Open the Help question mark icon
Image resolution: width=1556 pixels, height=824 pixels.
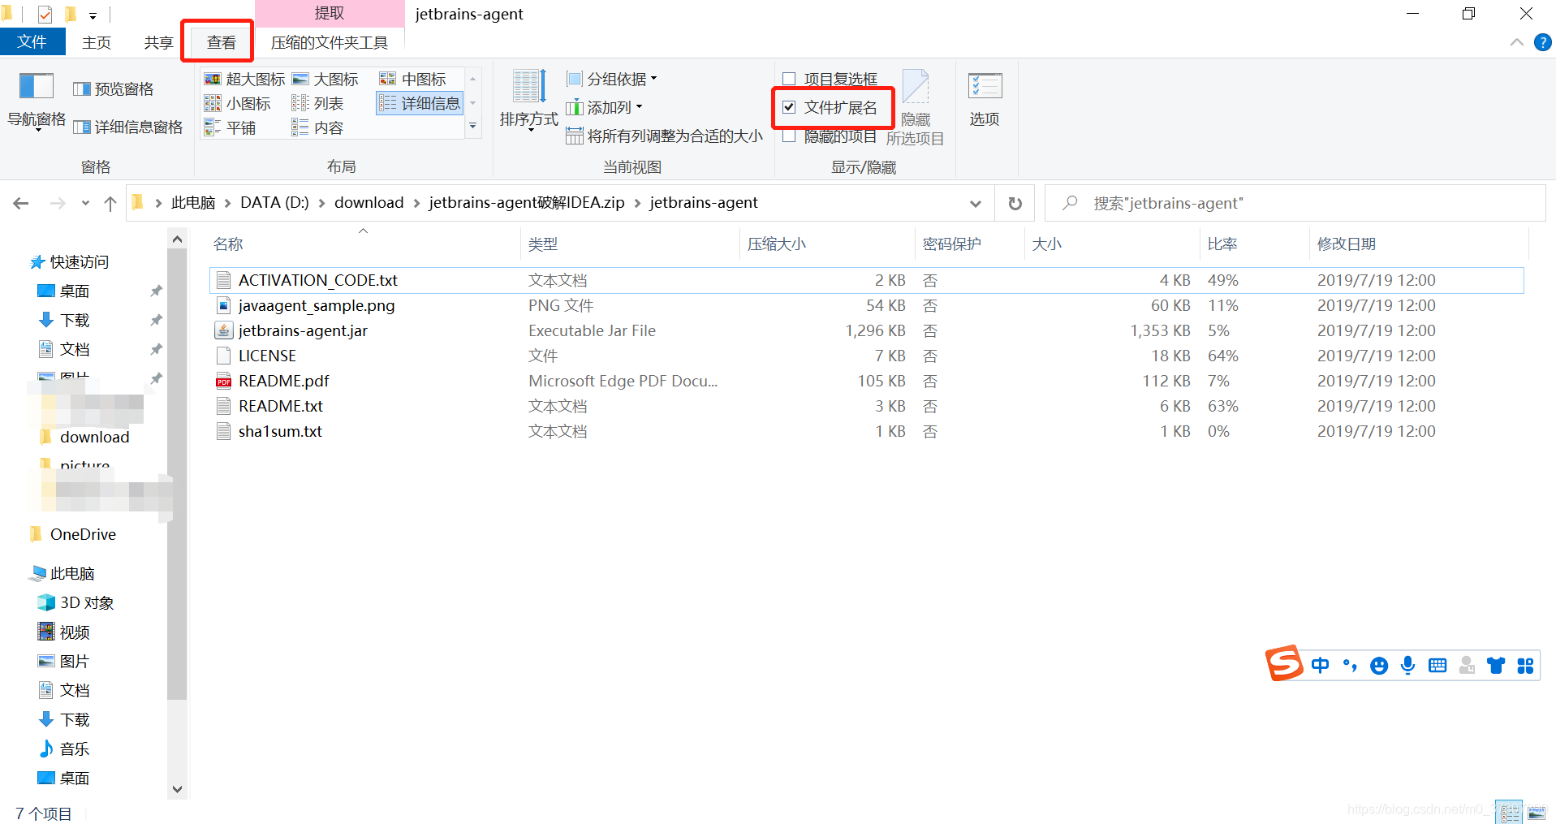1543,42
